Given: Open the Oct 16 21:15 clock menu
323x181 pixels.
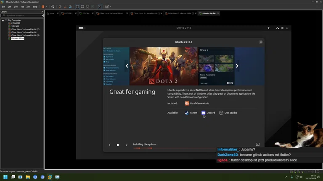Looking at the screenshot, I should point(184,28).
